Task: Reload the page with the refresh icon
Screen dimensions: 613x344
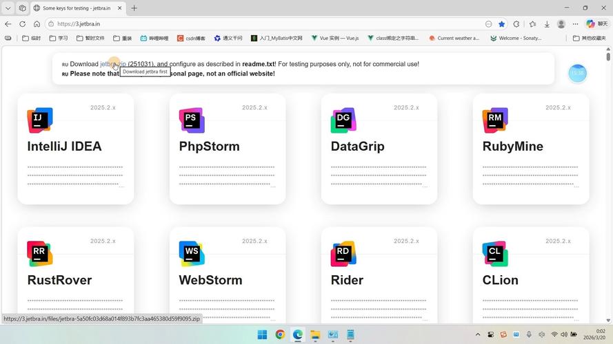Action: pyautogui.click(x=23, y=24)
